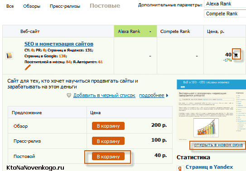This screenshot has height=171, width=246.
Task: Add Пресс-релиз to cart for 100 р.
Action: (108, 141)
